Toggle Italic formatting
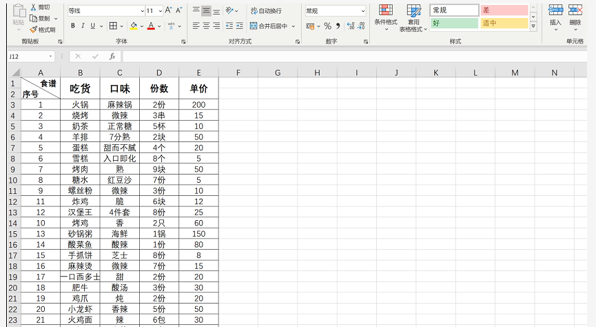Screen dimensions: 596x327 pos(83,26)
